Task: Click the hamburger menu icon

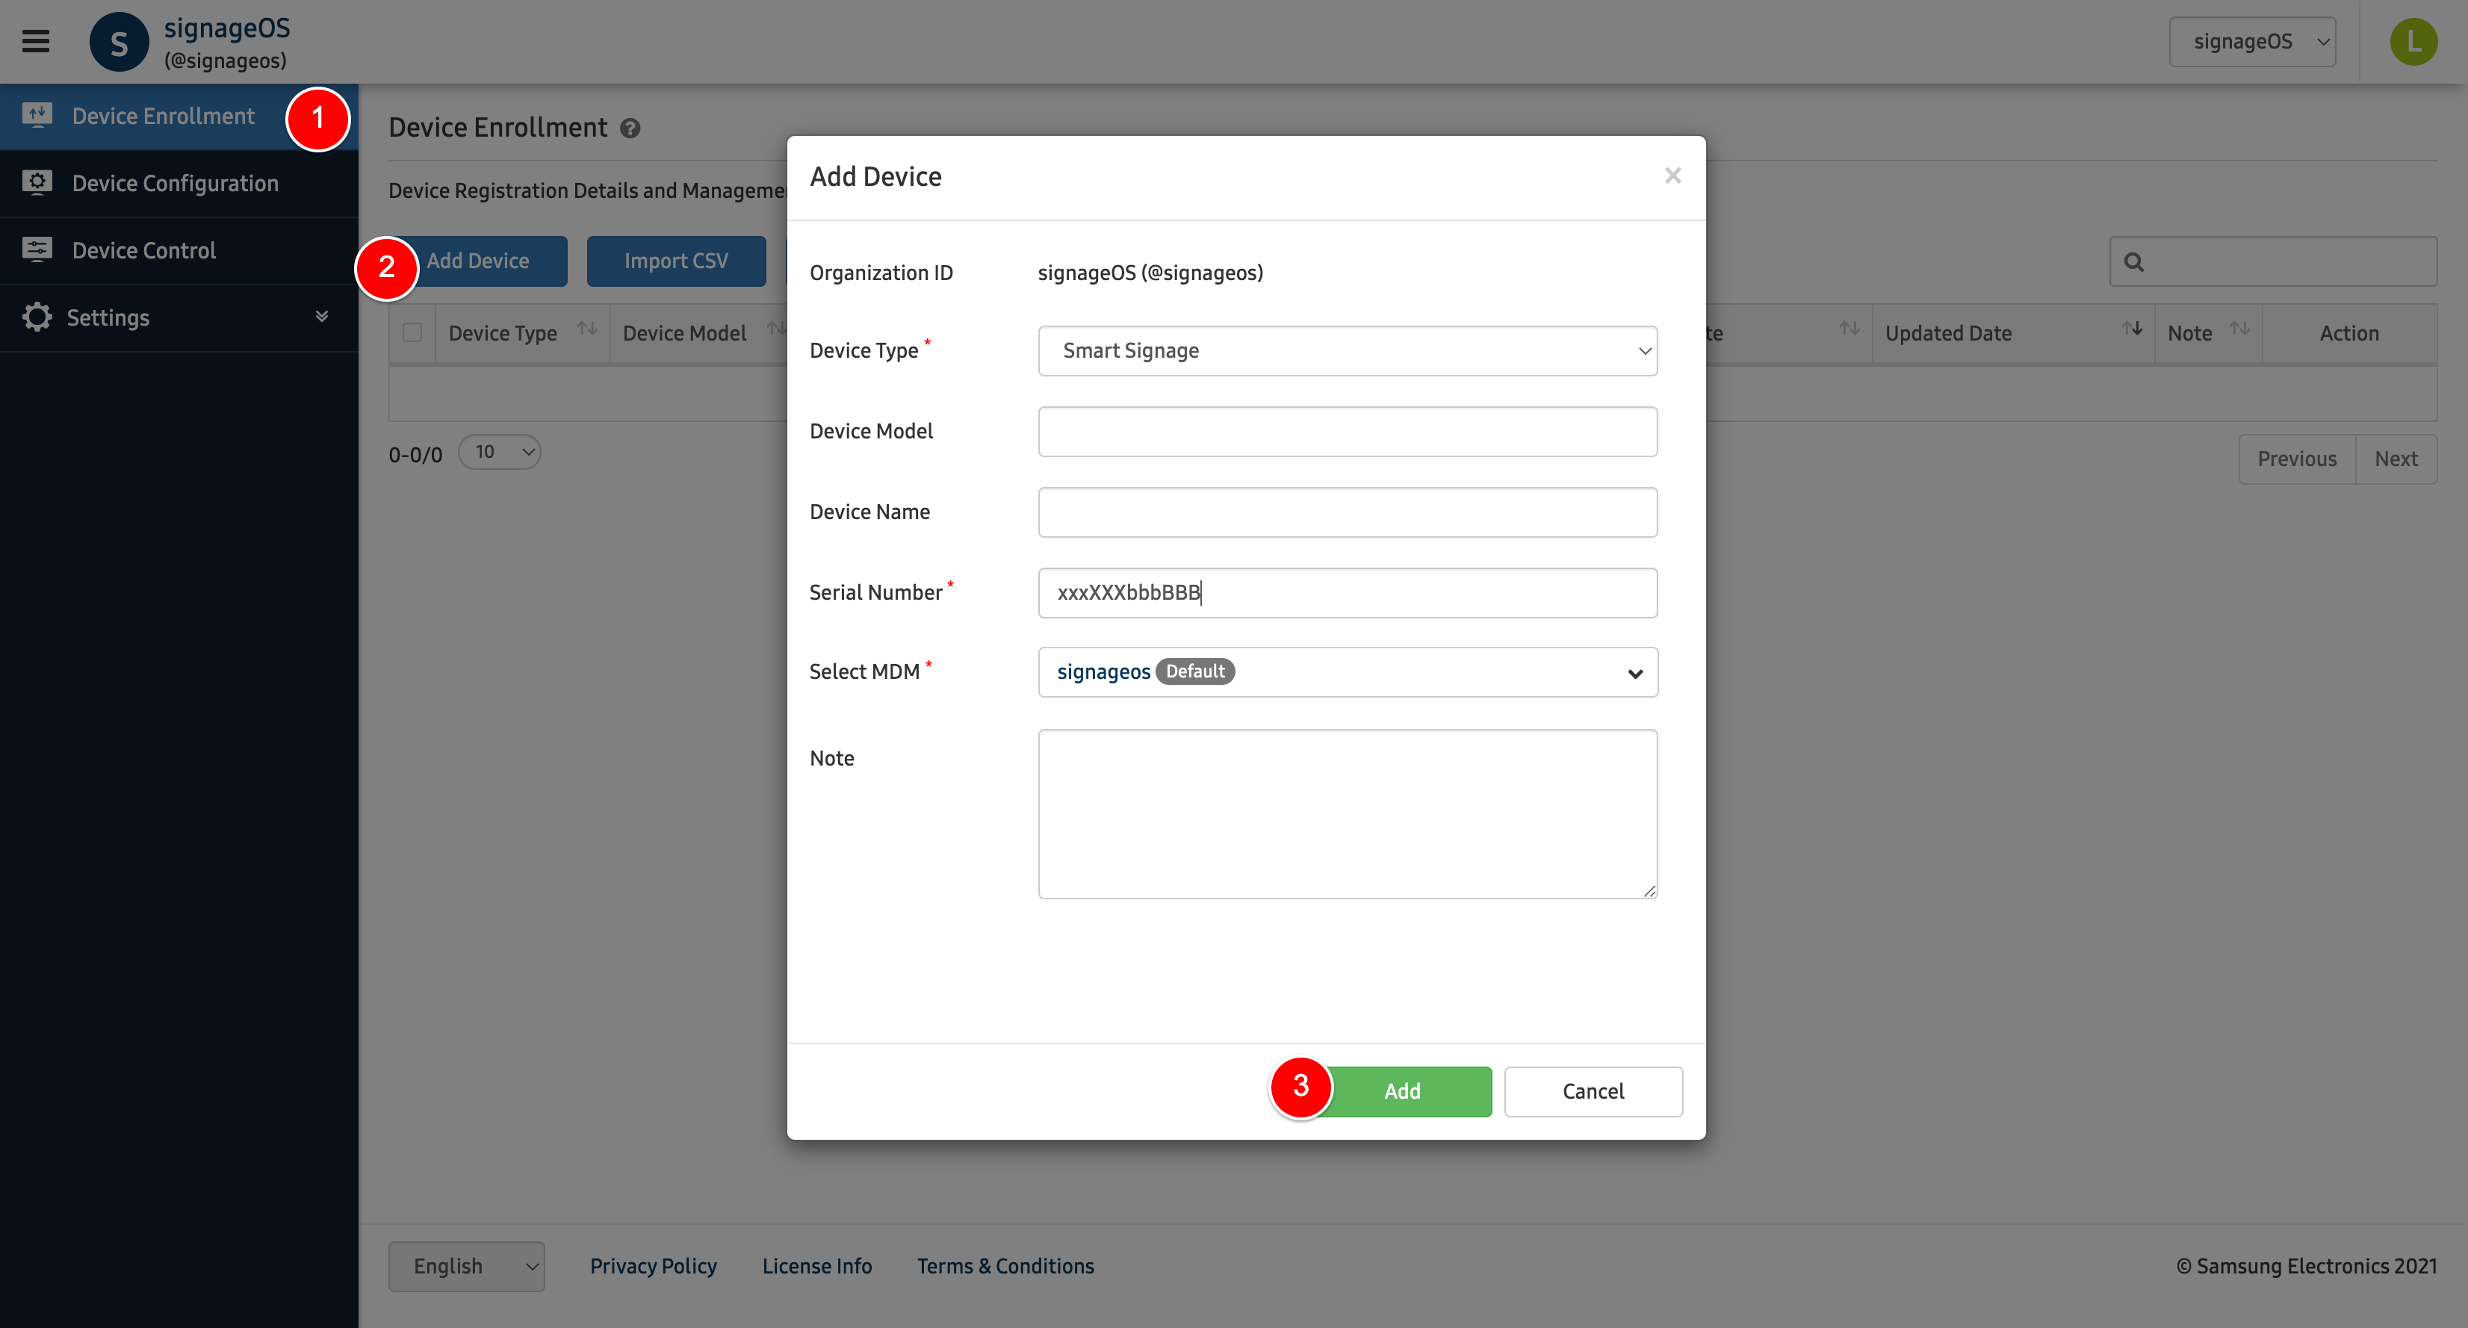Action: click(x=35, y=41)
